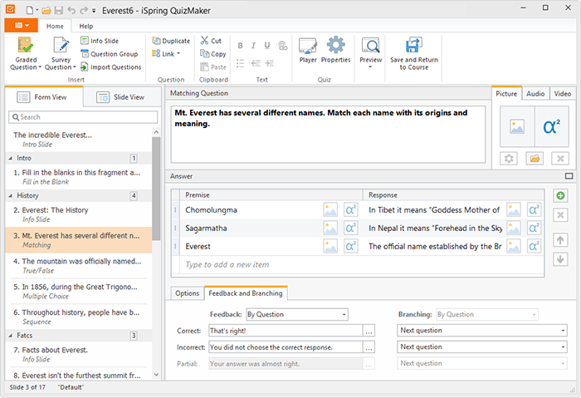Insert a Question Group
This screenshot has width=581, height=398.
click(x=110, y=54)
